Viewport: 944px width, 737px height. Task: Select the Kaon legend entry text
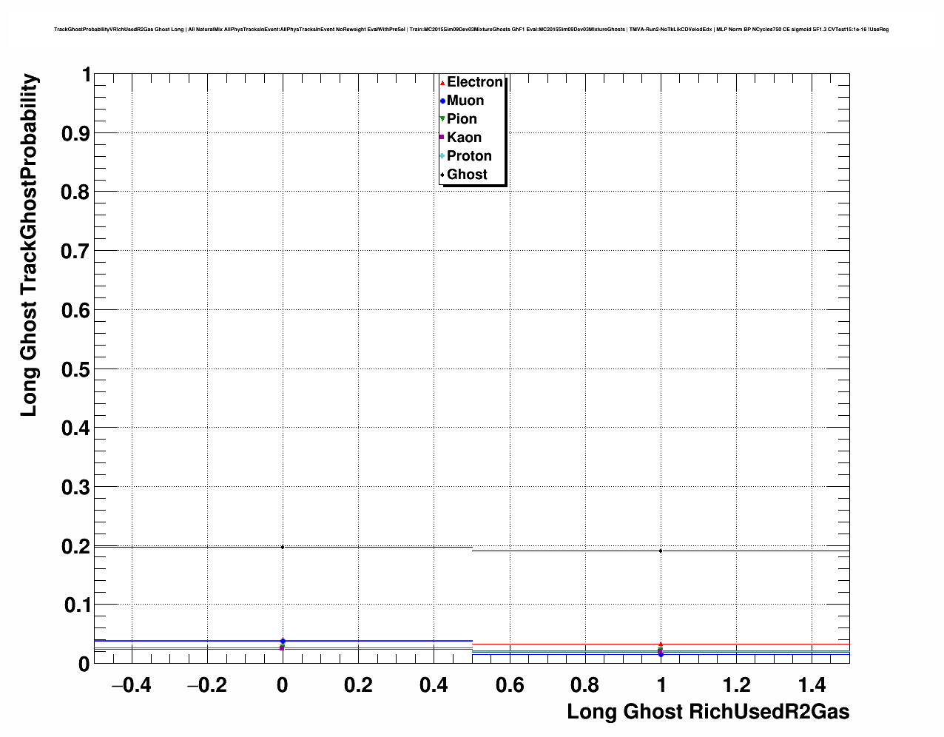[x=464, y=138]
